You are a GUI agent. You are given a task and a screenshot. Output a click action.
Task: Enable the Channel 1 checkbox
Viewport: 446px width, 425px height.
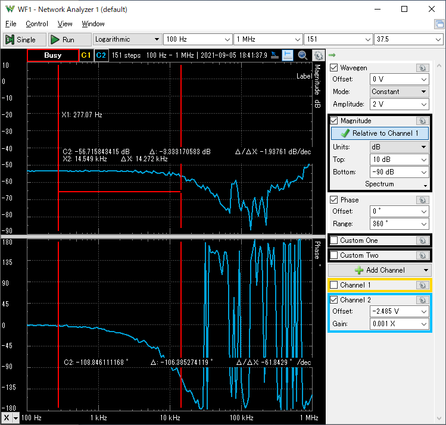click(x=334, y=285)
